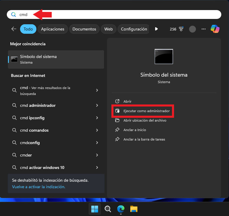Expand chevron next to 'cmd ipconfig'
Image resolution: width=229 pixels, height=216 pixels.
click(x=97, y=118)
